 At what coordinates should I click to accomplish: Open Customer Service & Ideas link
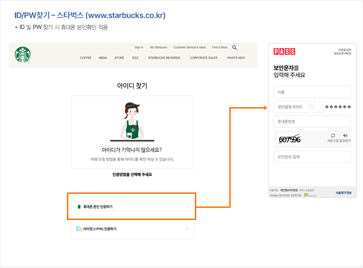[x=189, y=47]
